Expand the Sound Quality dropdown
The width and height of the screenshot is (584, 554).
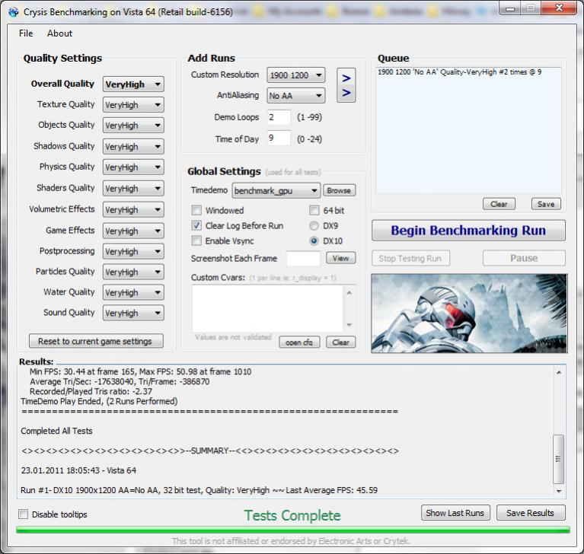pyautogui.click(x=133, y=313)
